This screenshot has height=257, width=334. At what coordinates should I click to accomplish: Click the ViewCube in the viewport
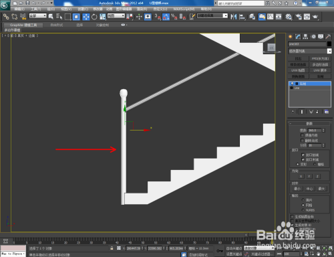tap(271, 48)
